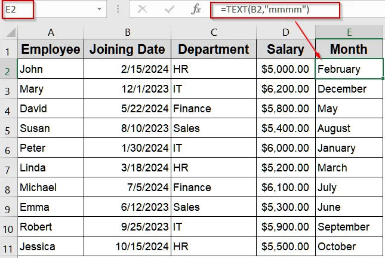Select the date cell 2/15/2024
This screenshot has width=385, height=258.
point(127,69)
